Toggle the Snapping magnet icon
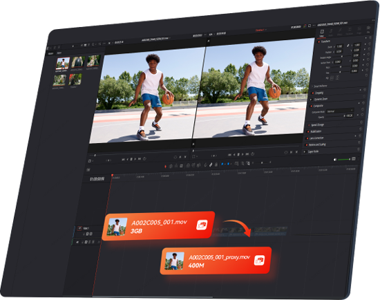 (205, 165)
